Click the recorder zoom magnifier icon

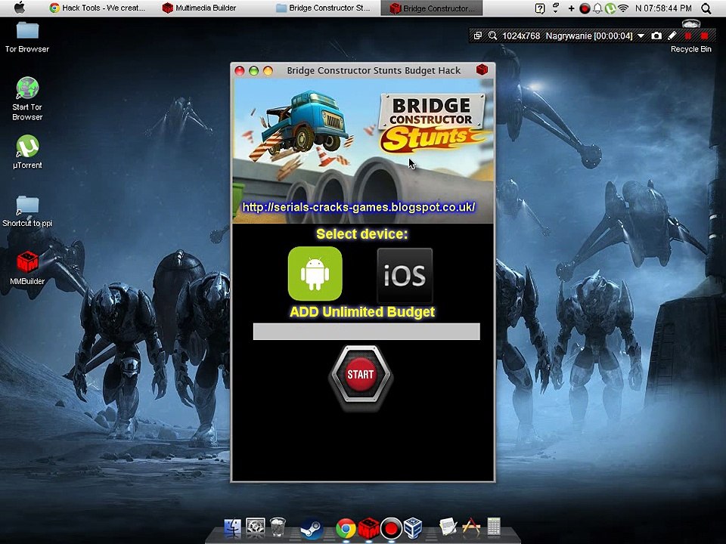492,36
